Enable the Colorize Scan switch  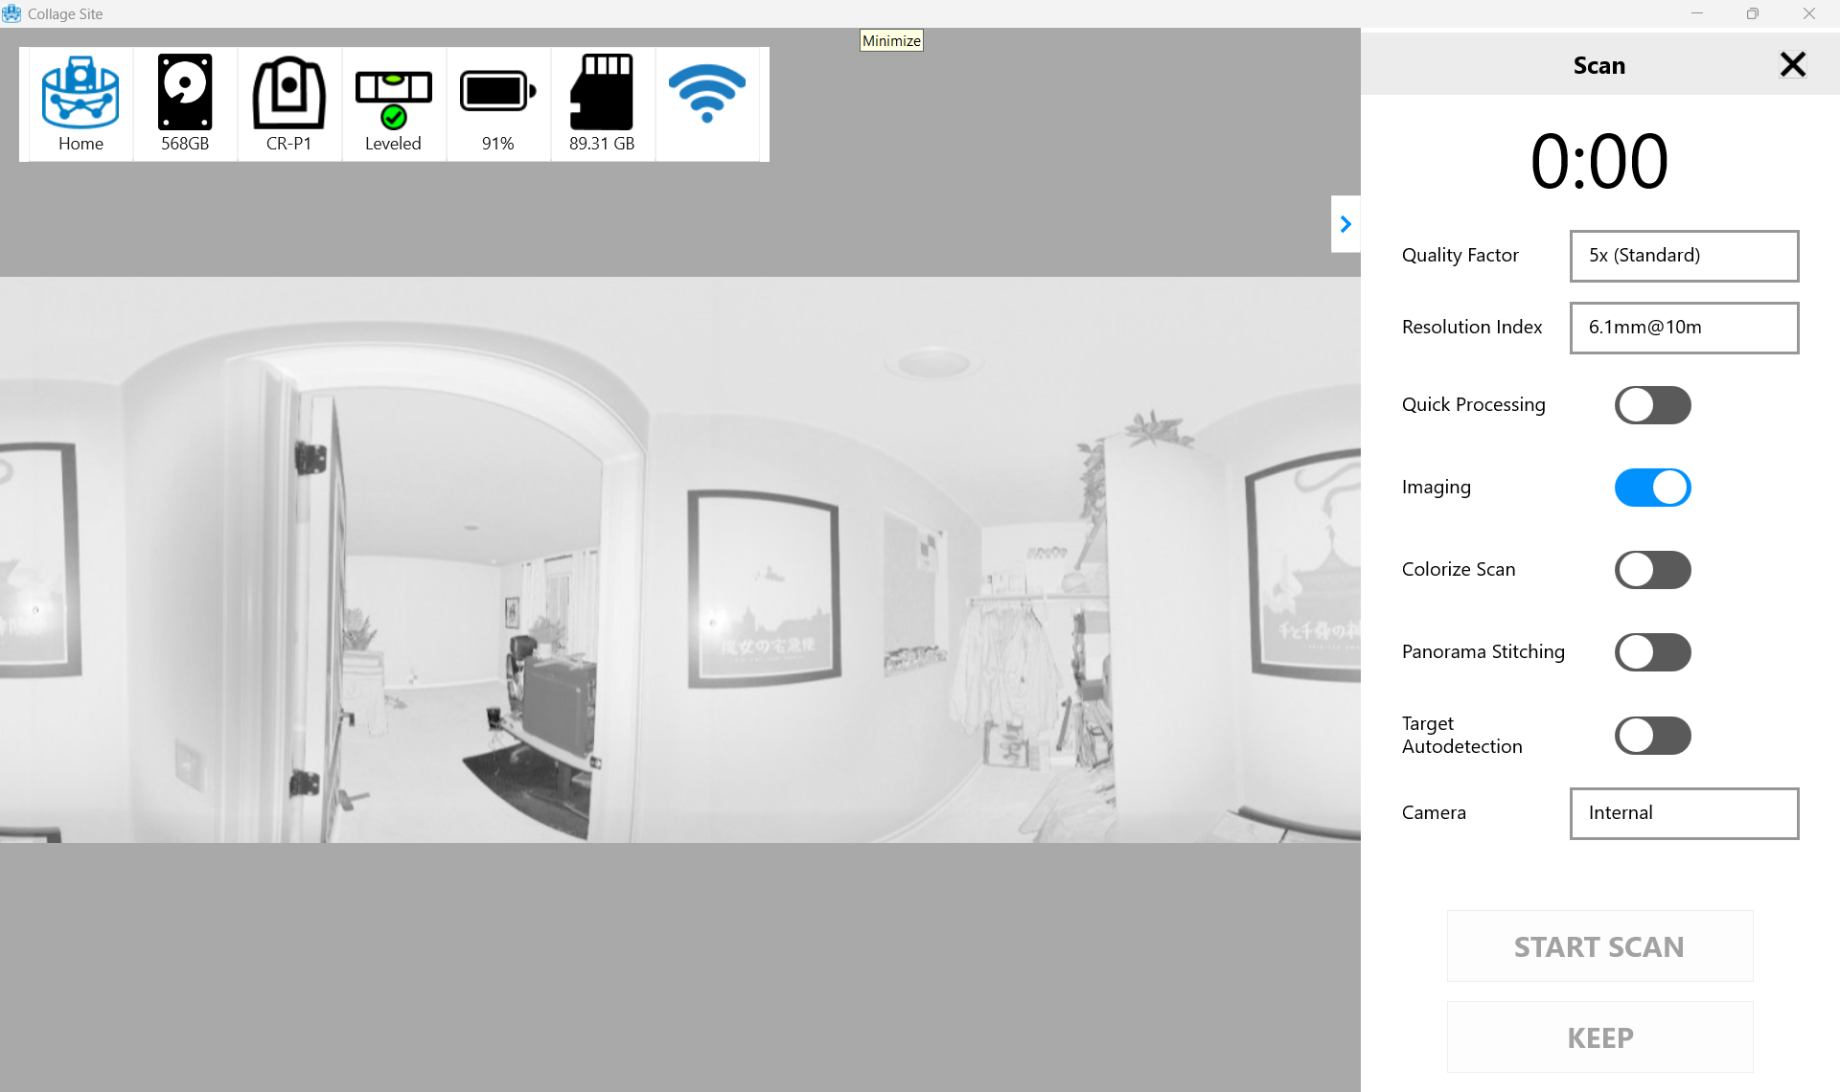(x=1652, y=570)
